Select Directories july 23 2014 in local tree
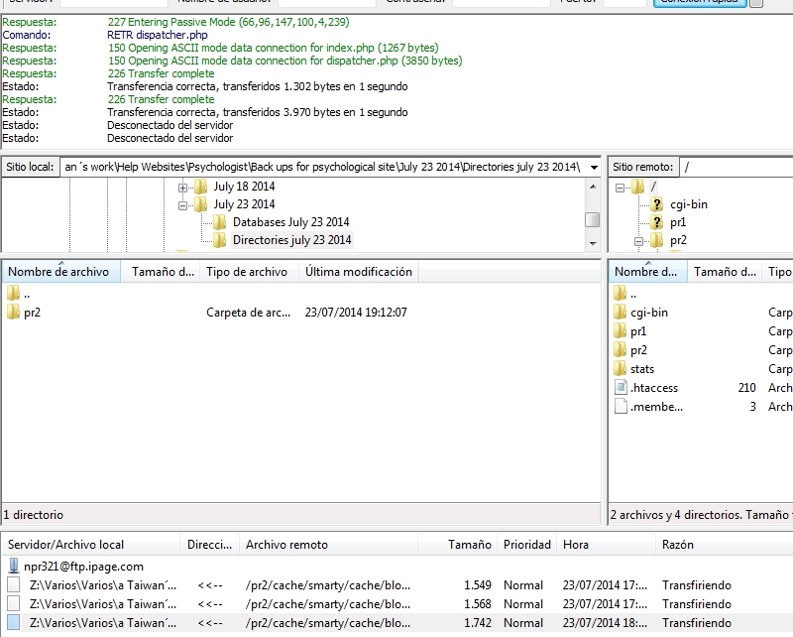Viewport: 793px width, 637px height. (x=291, y=240)
